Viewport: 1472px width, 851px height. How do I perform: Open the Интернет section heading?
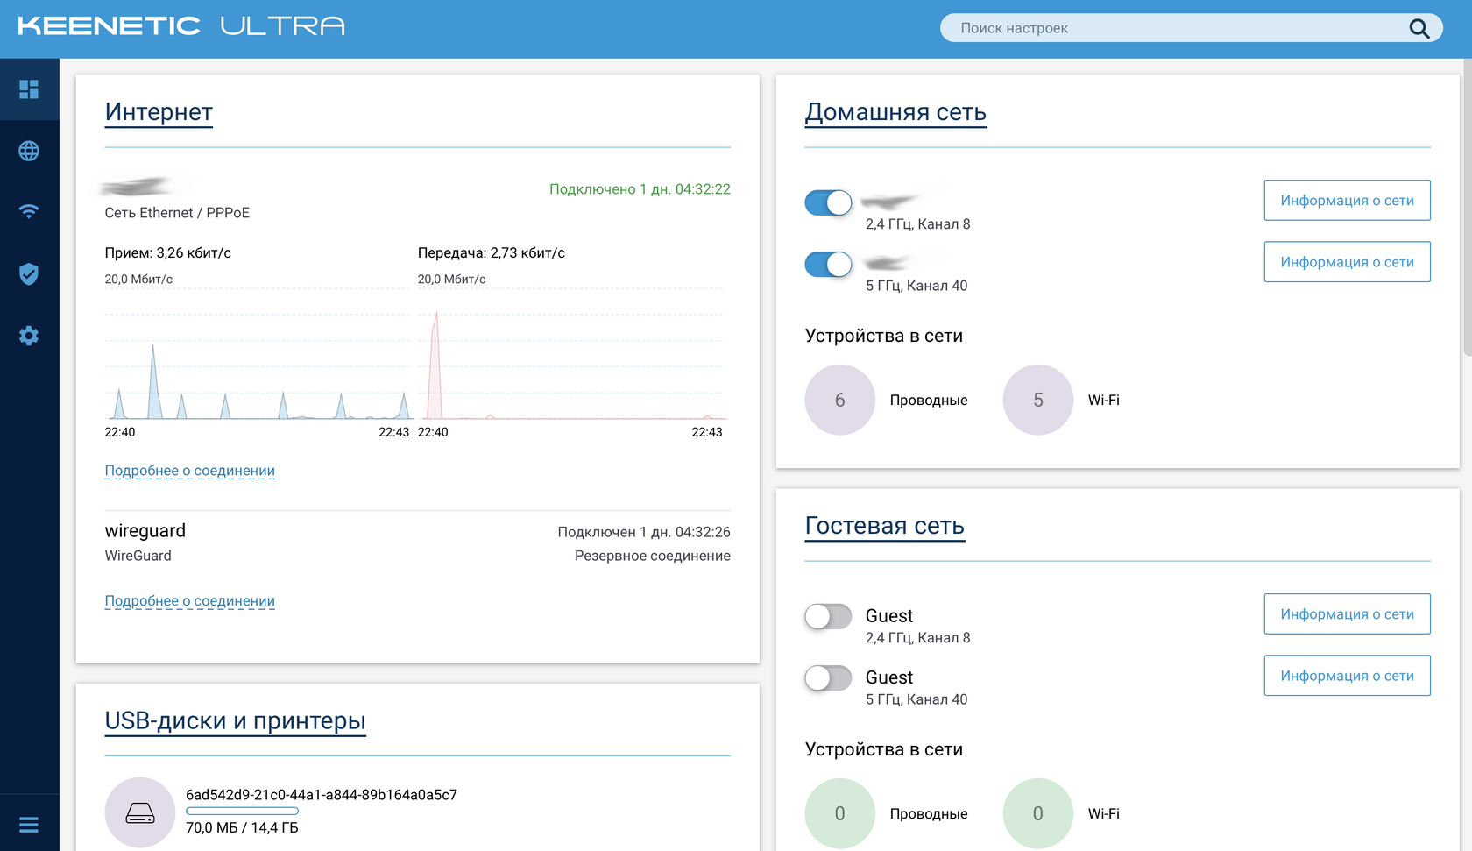(x=159, y=112)
